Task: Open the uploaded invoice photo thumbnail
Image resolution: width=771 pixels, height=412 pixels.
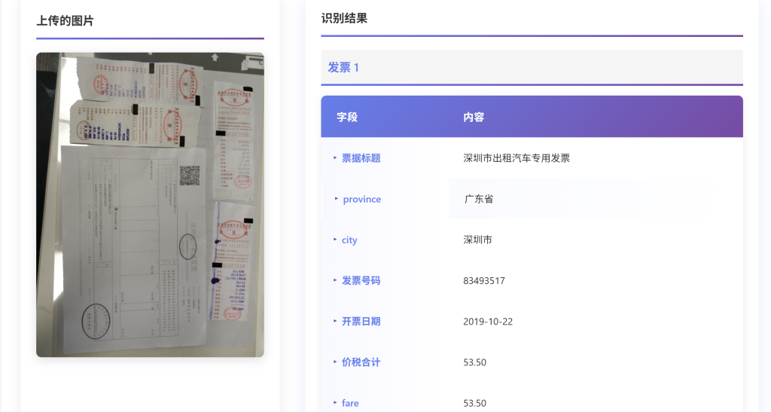Action: coord(150,205)
